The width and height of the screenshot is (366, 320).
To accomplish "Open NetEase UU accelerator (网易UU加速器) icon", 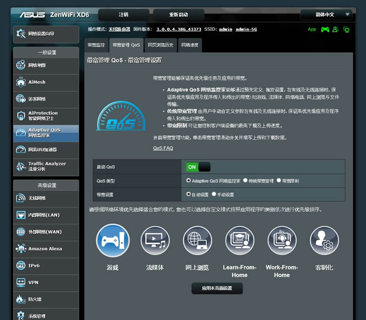I will [x=21, y=150].
